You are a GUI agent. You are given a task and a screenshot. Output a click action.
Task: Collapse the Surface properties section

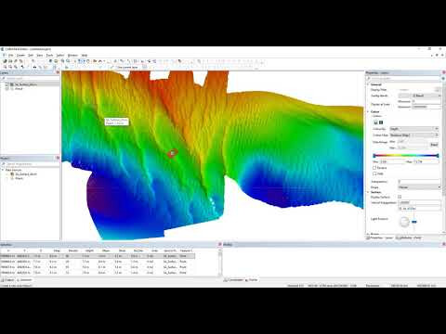pyautogui.click(x=368, y=192)
